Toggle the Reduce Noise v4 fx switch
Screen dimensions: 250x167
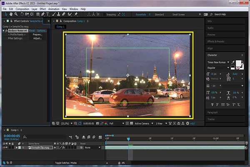6,30
